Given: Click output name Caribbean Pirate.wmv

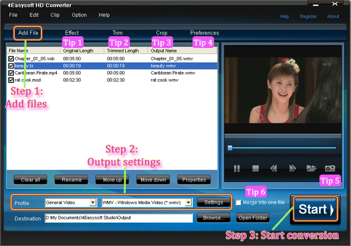Looking at the screenshot, I should coord(173,73).
